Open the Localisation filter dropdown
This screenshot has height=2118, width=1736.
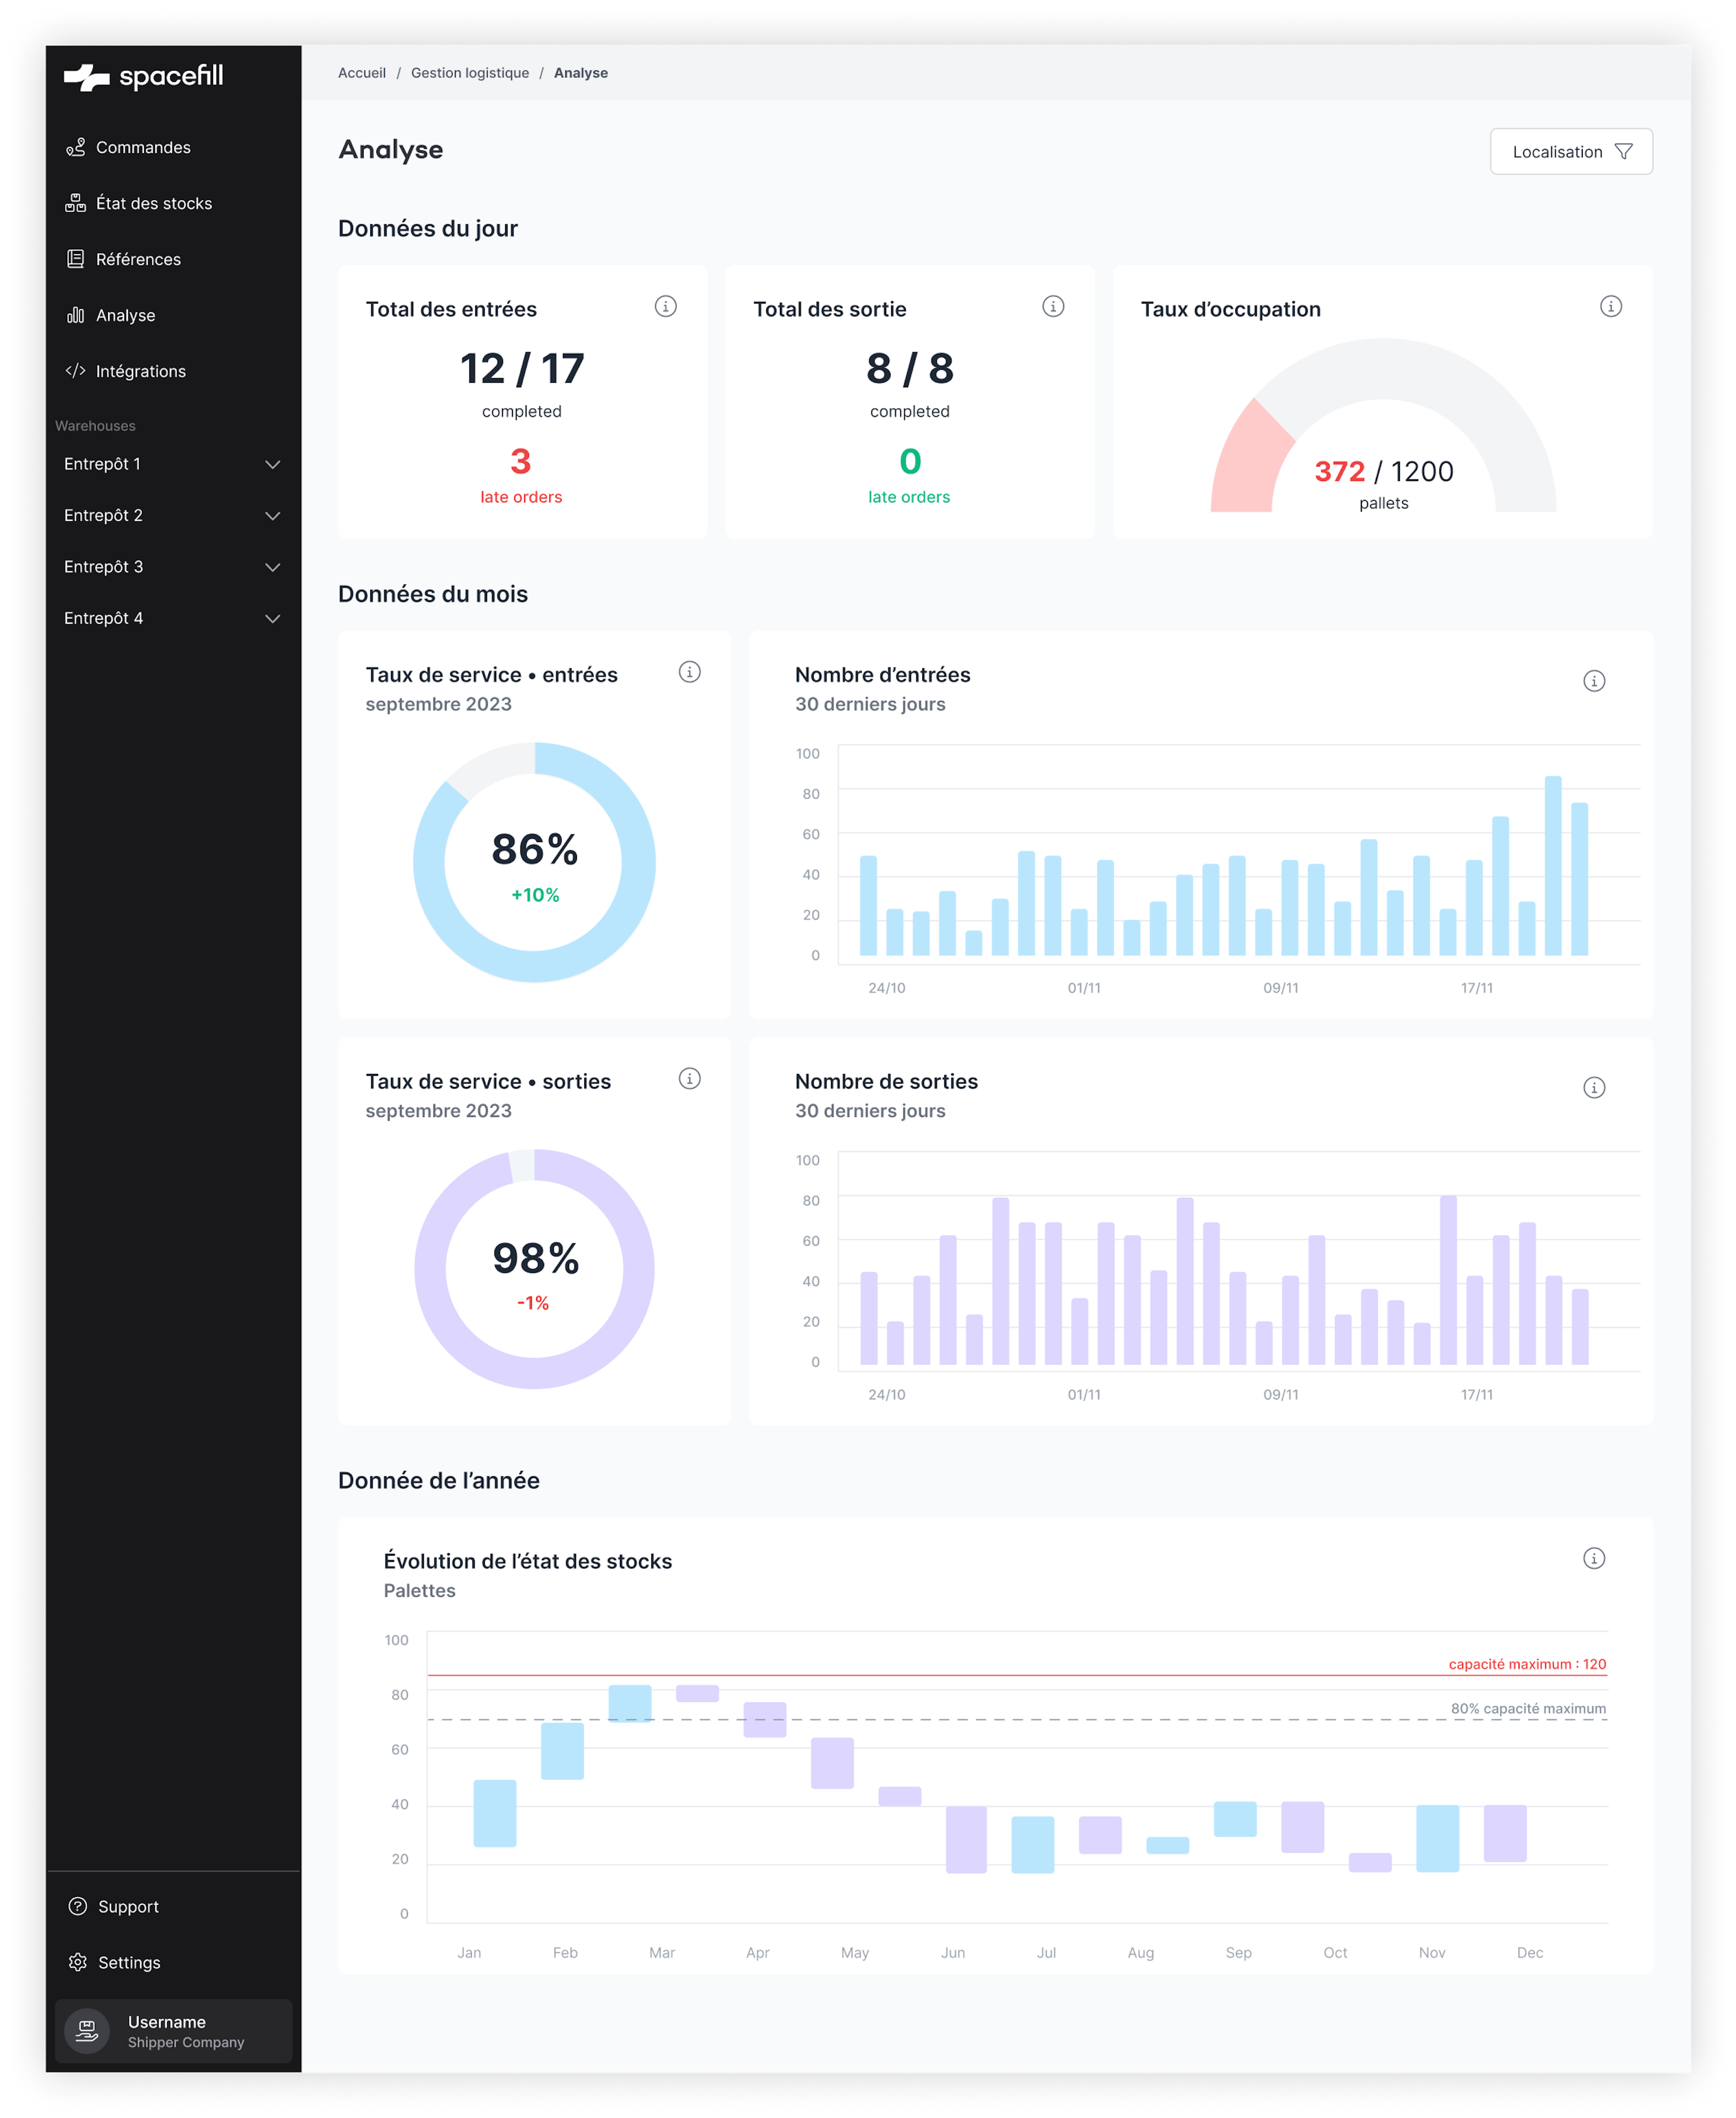click(x=1571, y=152)
